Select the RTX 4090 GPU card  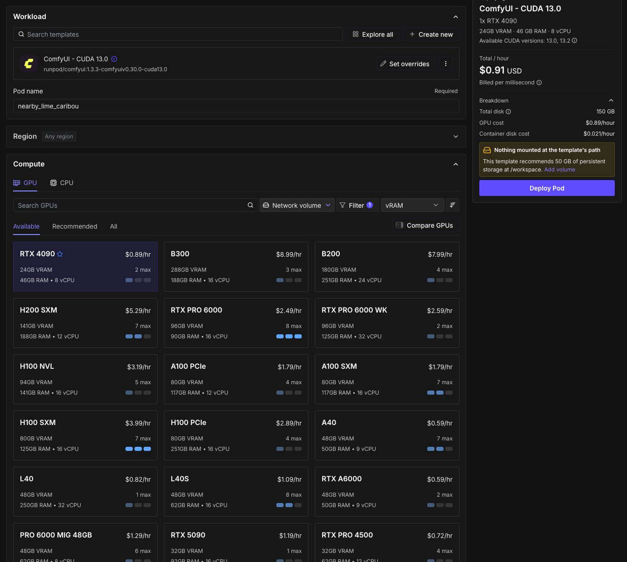(85, 267)
